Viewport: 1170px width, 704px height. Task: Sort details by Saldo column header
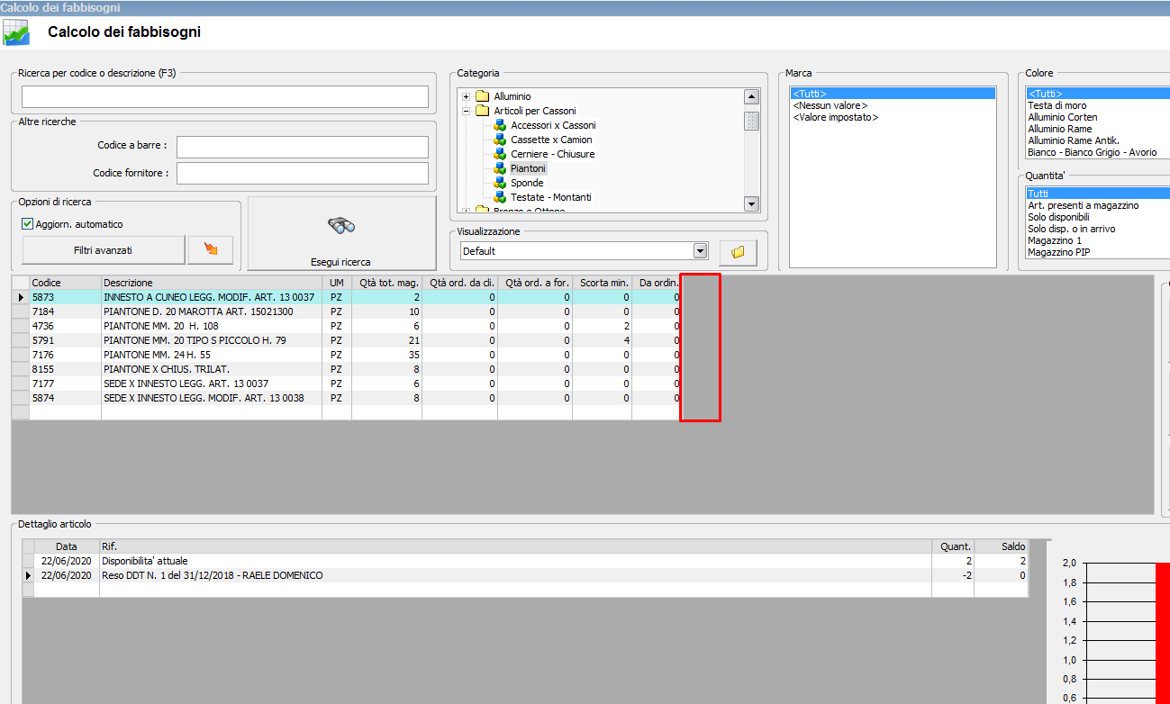(1002, 546)
